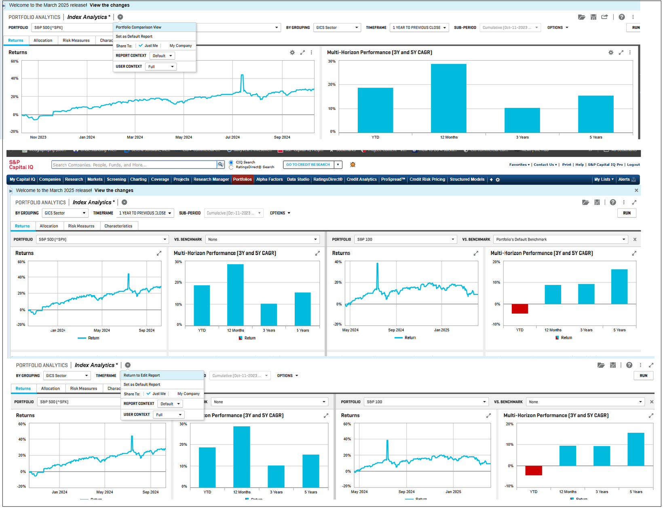Viewport: 663px width, 510px height.
Task: Toggle My Company share option in top panel menu
Action: point(181,46)
